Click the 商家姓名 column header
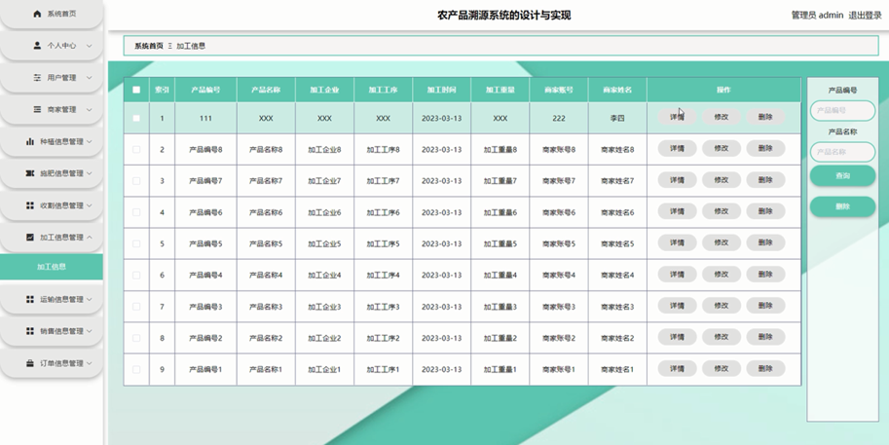Image resolution: width=889 pixels, height=445 pixels. tap(617, 90)
